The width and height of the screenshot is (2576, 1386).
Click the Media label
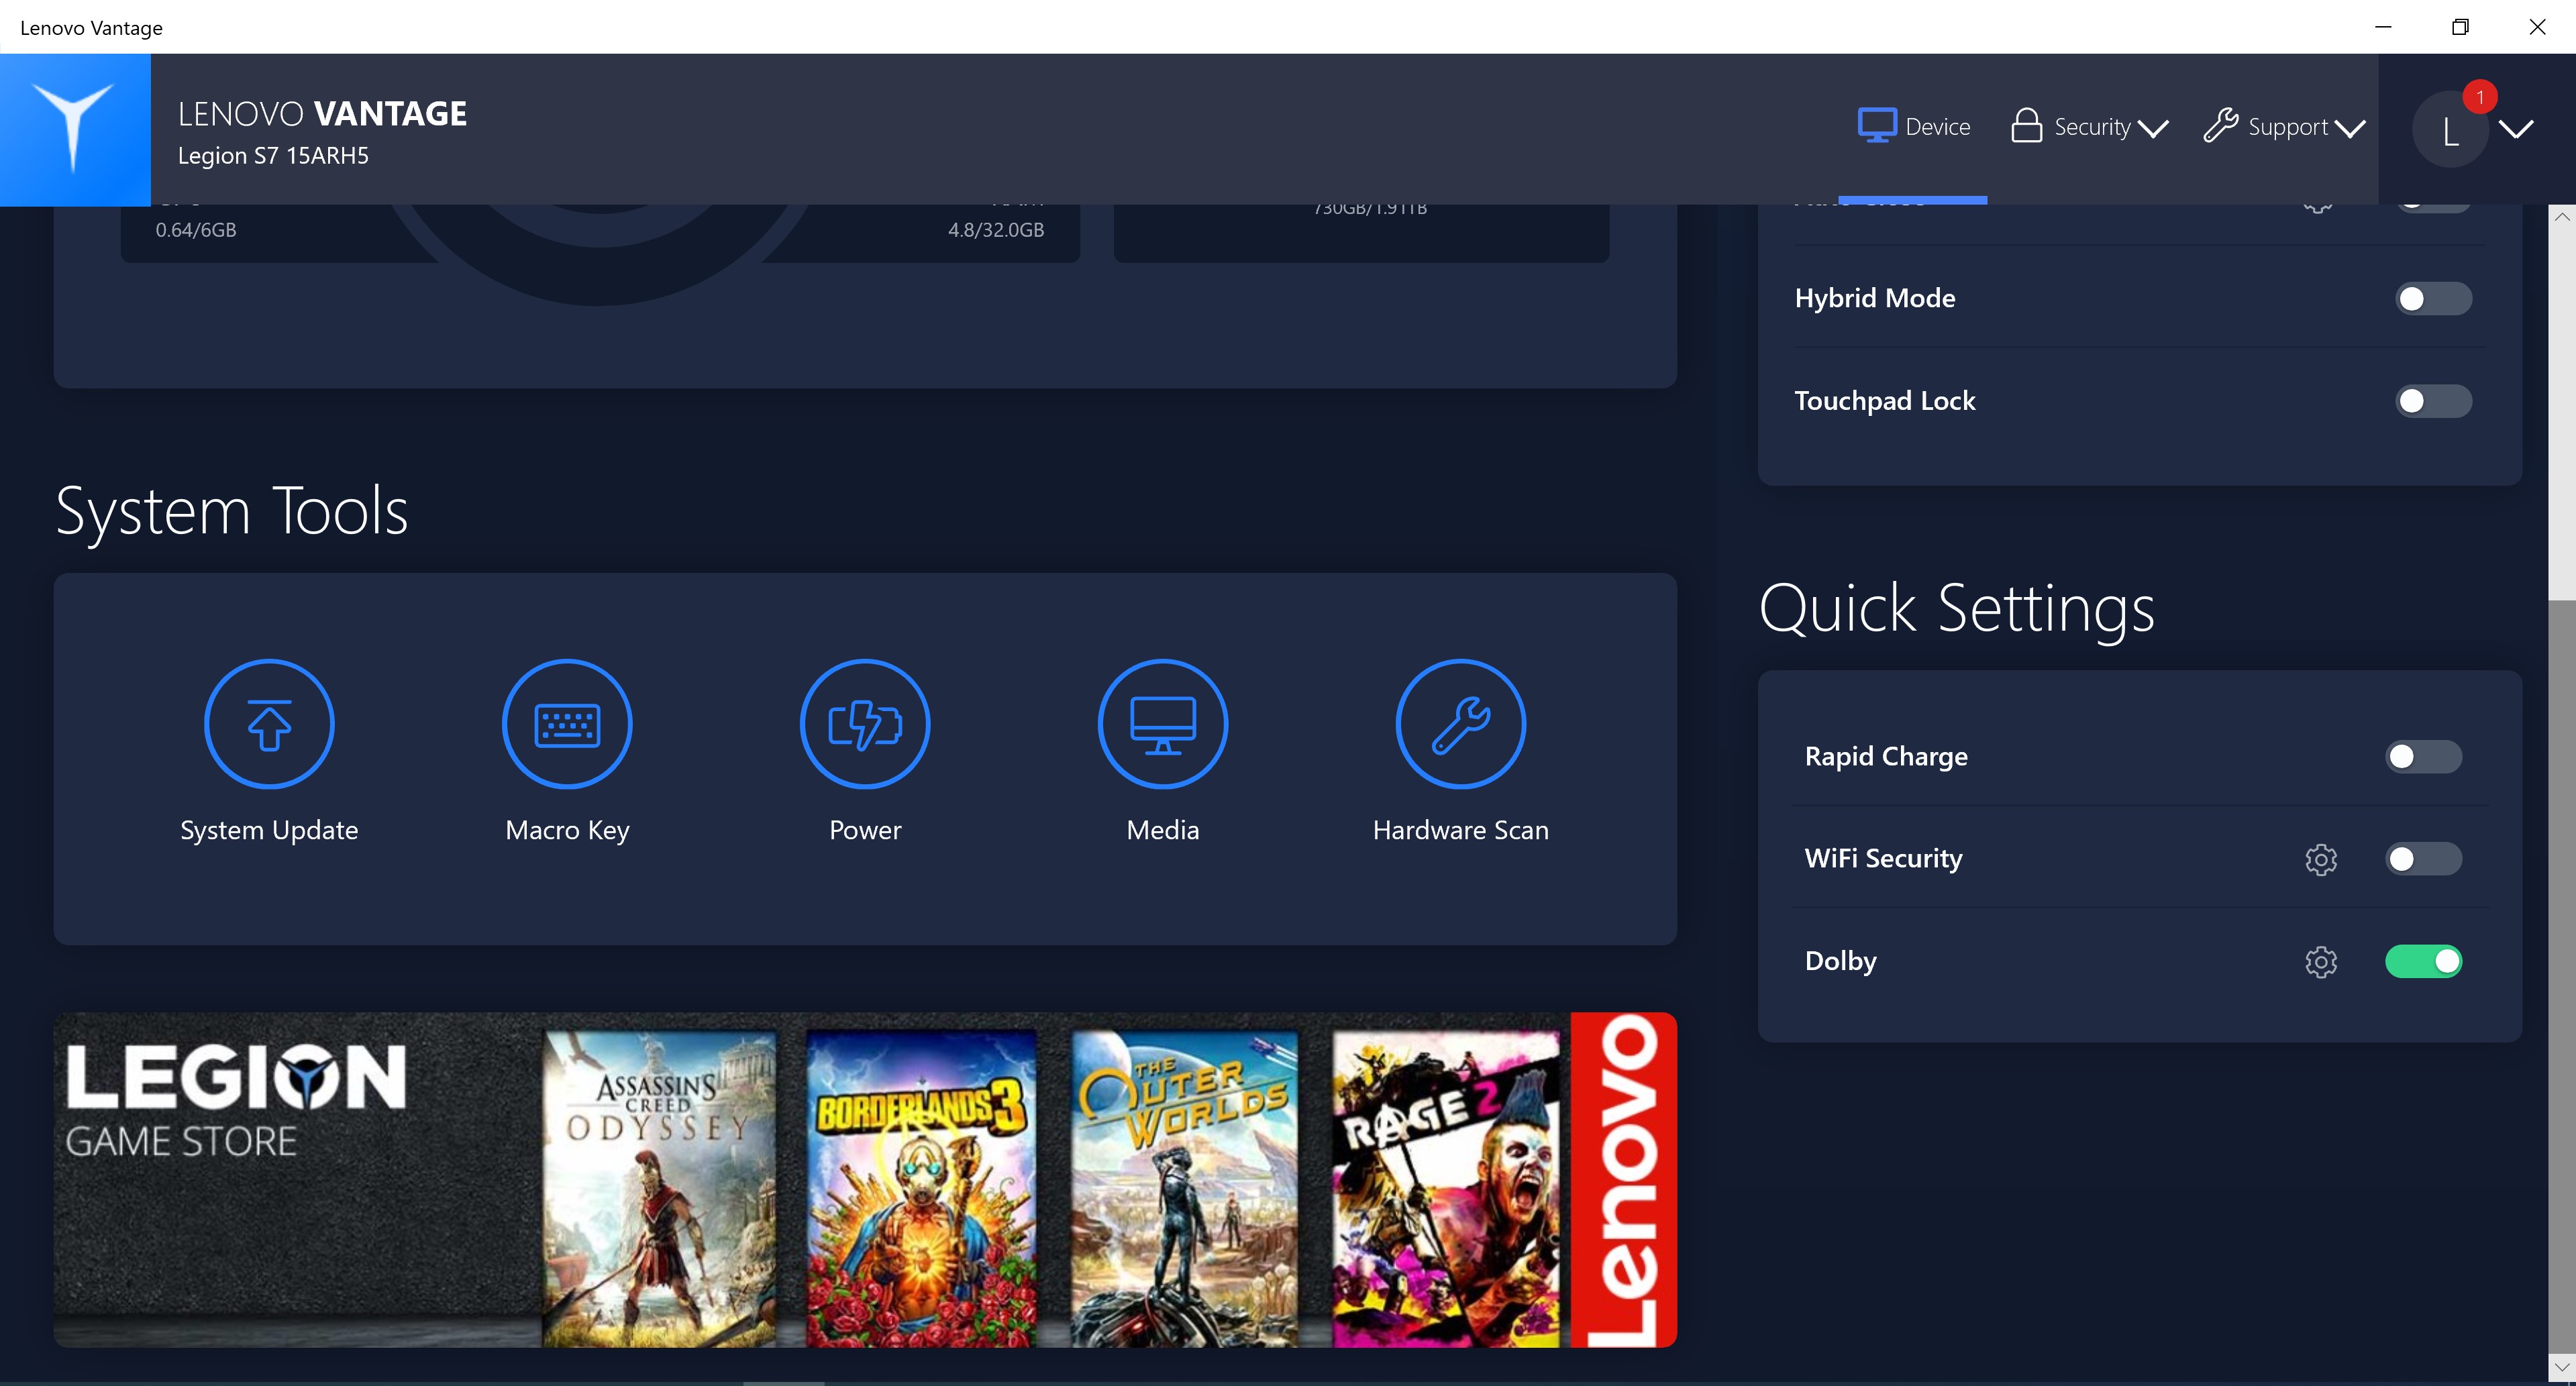tap(1163, 830)
